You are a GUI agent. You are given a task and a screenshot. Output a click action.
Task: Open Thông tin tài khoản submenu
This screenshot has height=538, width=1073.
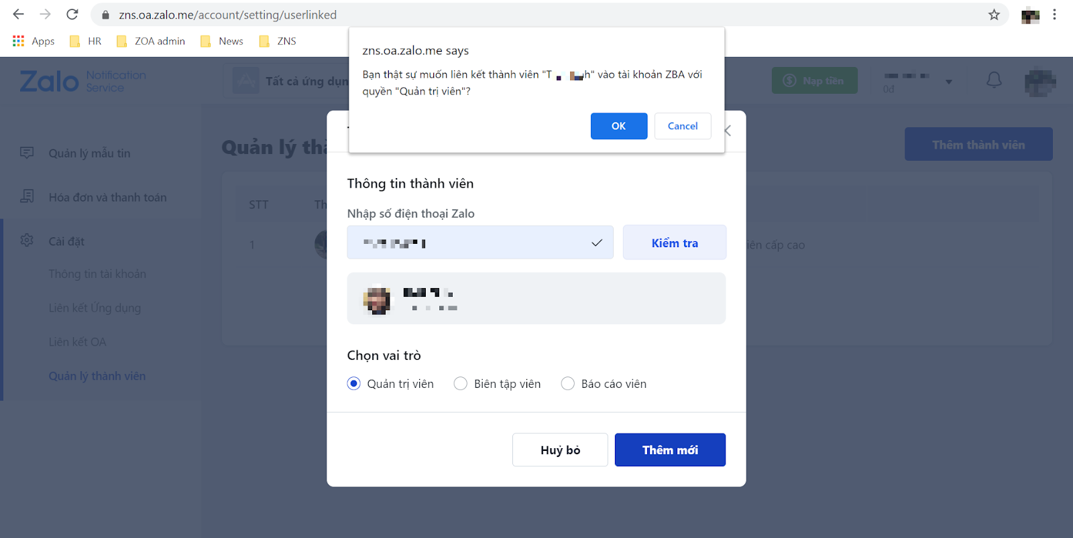point(97,274)
